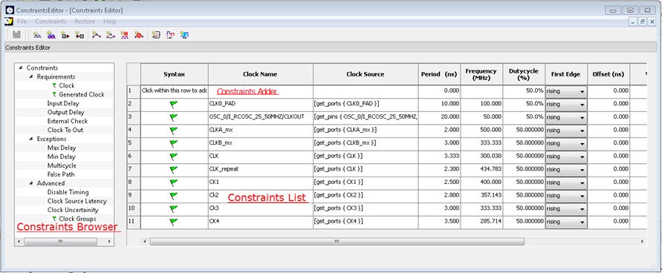662x273 pixels.
Task: Add a generated clock constraint icon
Action: tap(51, 35)
